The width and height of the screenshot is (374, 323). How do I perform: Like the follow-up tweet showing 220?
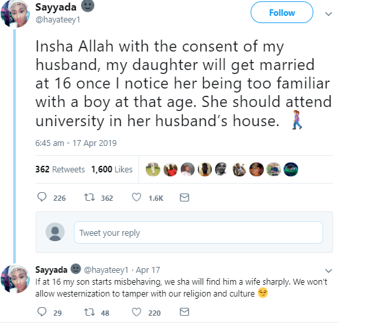(137, 312)
